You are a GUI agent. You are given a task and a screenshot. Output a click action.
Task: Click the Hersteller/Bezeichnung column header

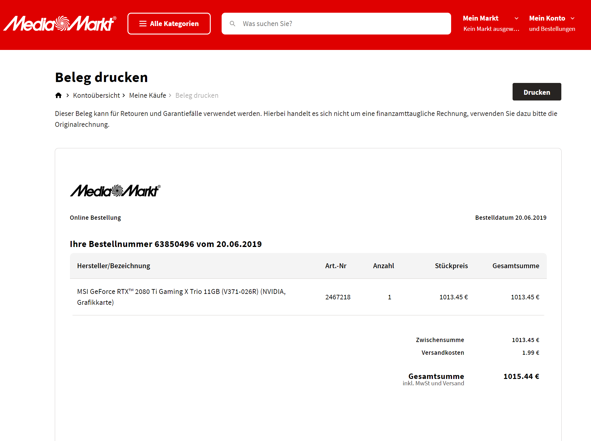coord(114,266)
